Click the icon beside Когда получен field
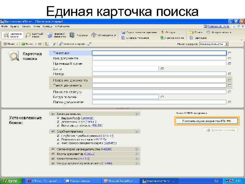 point(162,97)
